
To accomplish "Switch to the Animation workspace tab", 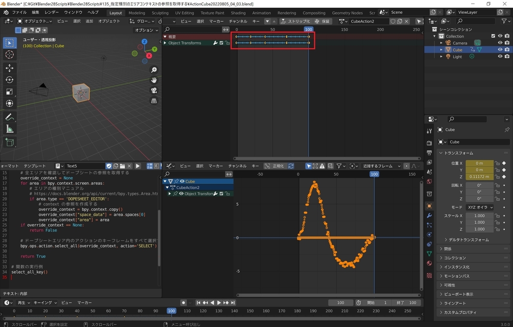I will [x=262, y=13].
